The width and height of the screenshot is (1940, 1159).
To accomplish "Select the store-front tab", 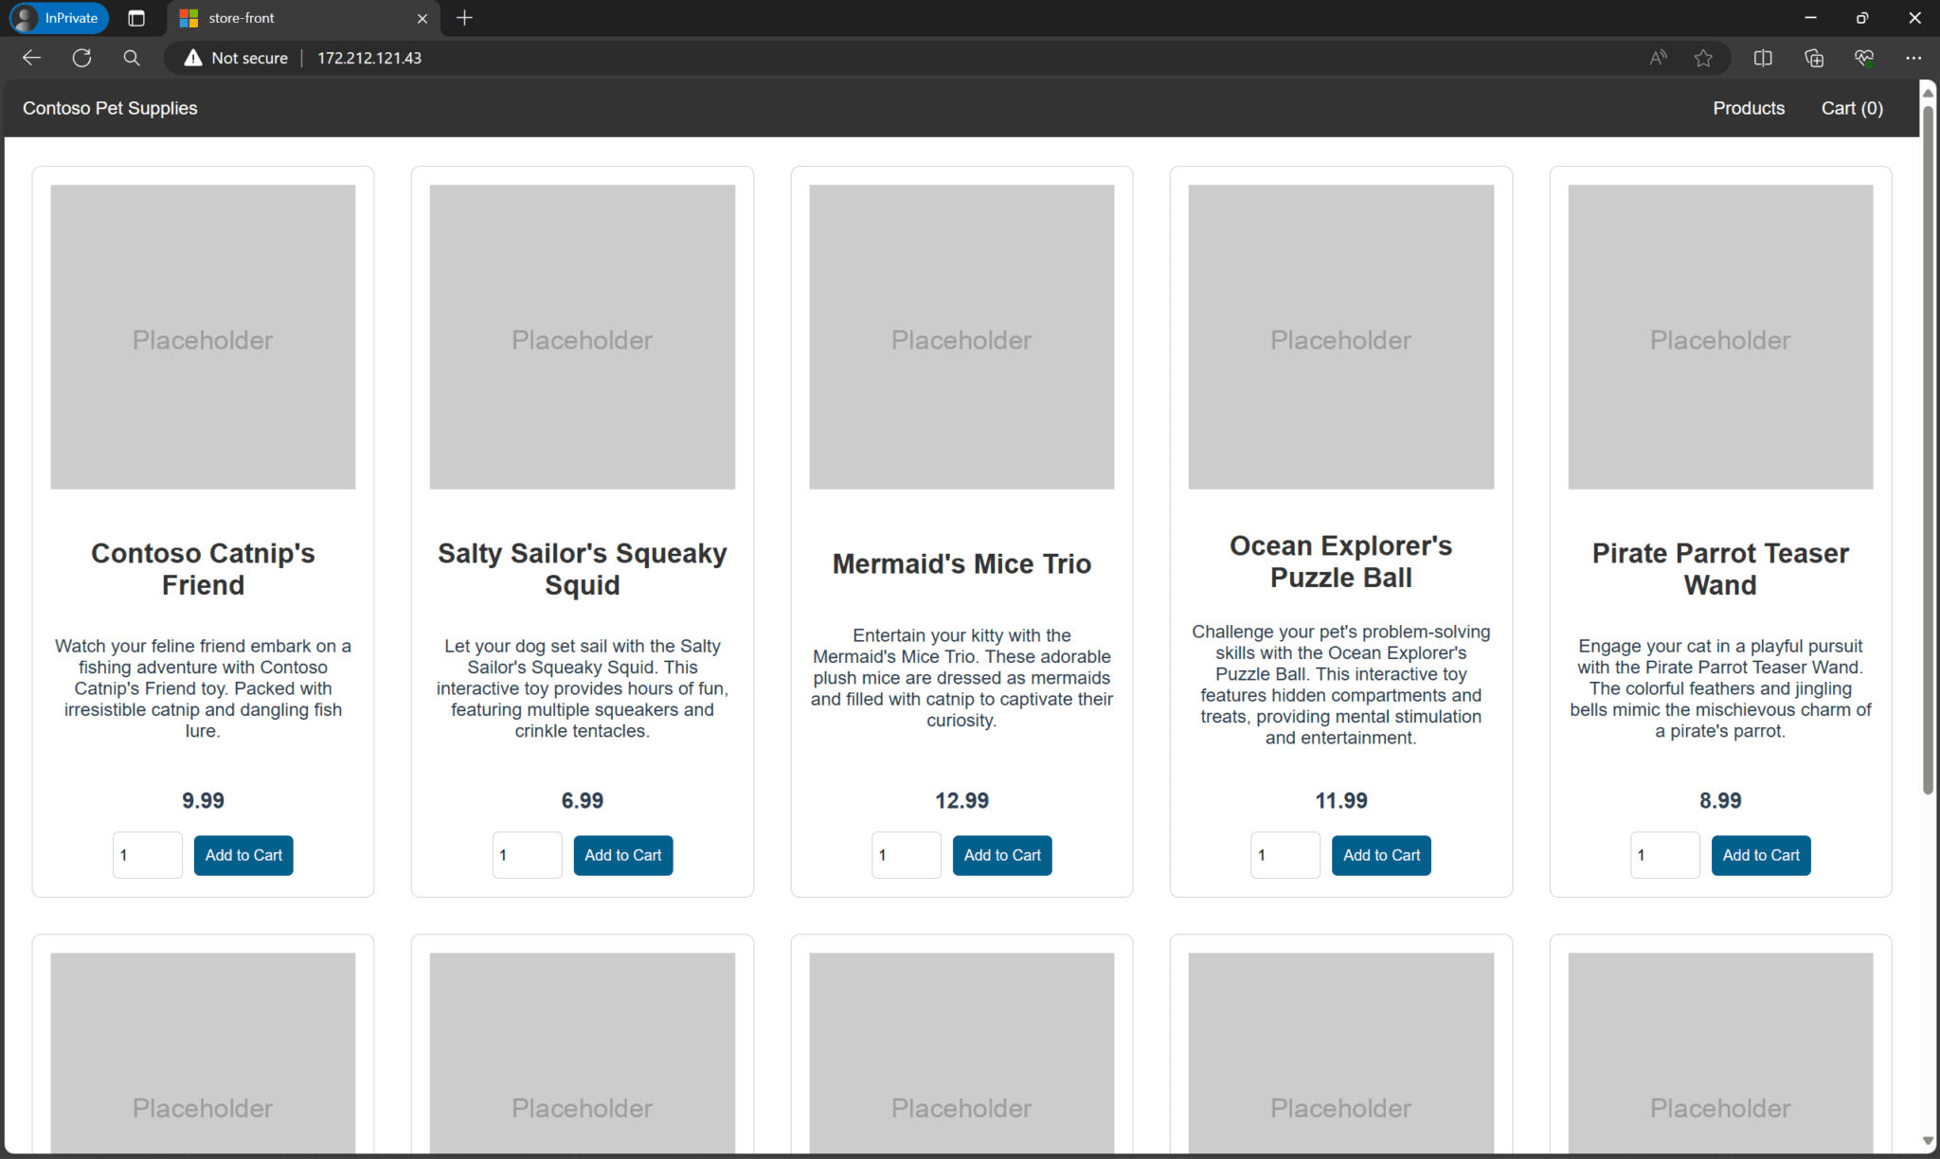I will coord(303,18).
